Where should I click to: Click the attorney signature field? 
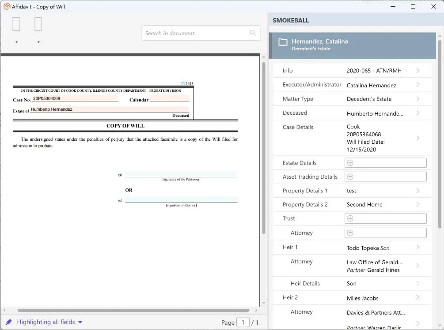click(181, 200)
